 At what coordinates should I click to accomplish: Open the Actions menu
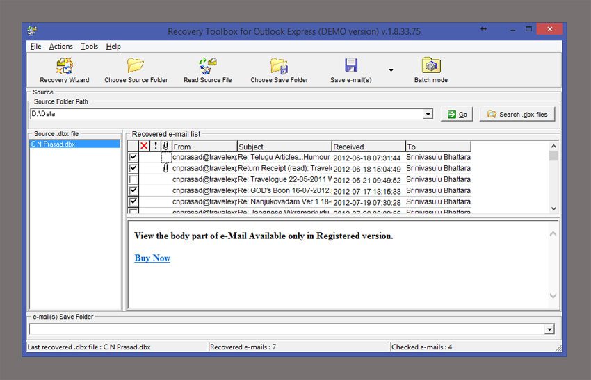point(60,47)
